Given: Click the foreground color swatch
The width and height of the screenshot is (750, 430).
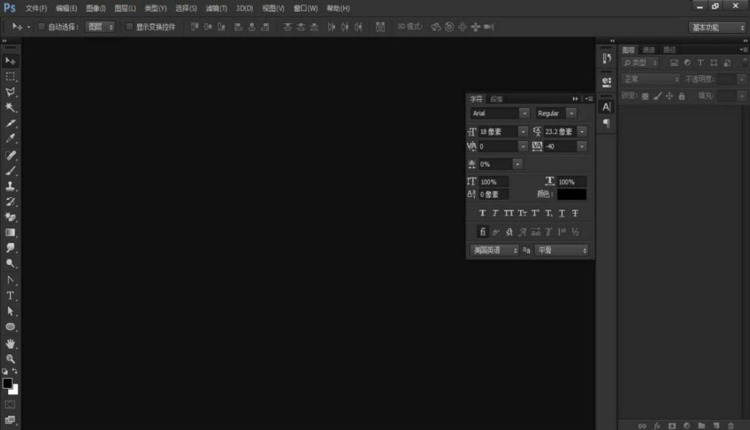Looking at the screenshot, I should pos(7,383).
